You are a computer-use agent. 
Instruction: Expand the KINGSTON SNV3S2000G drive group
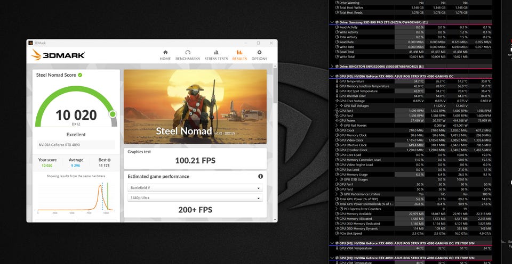tap(332, 67)
